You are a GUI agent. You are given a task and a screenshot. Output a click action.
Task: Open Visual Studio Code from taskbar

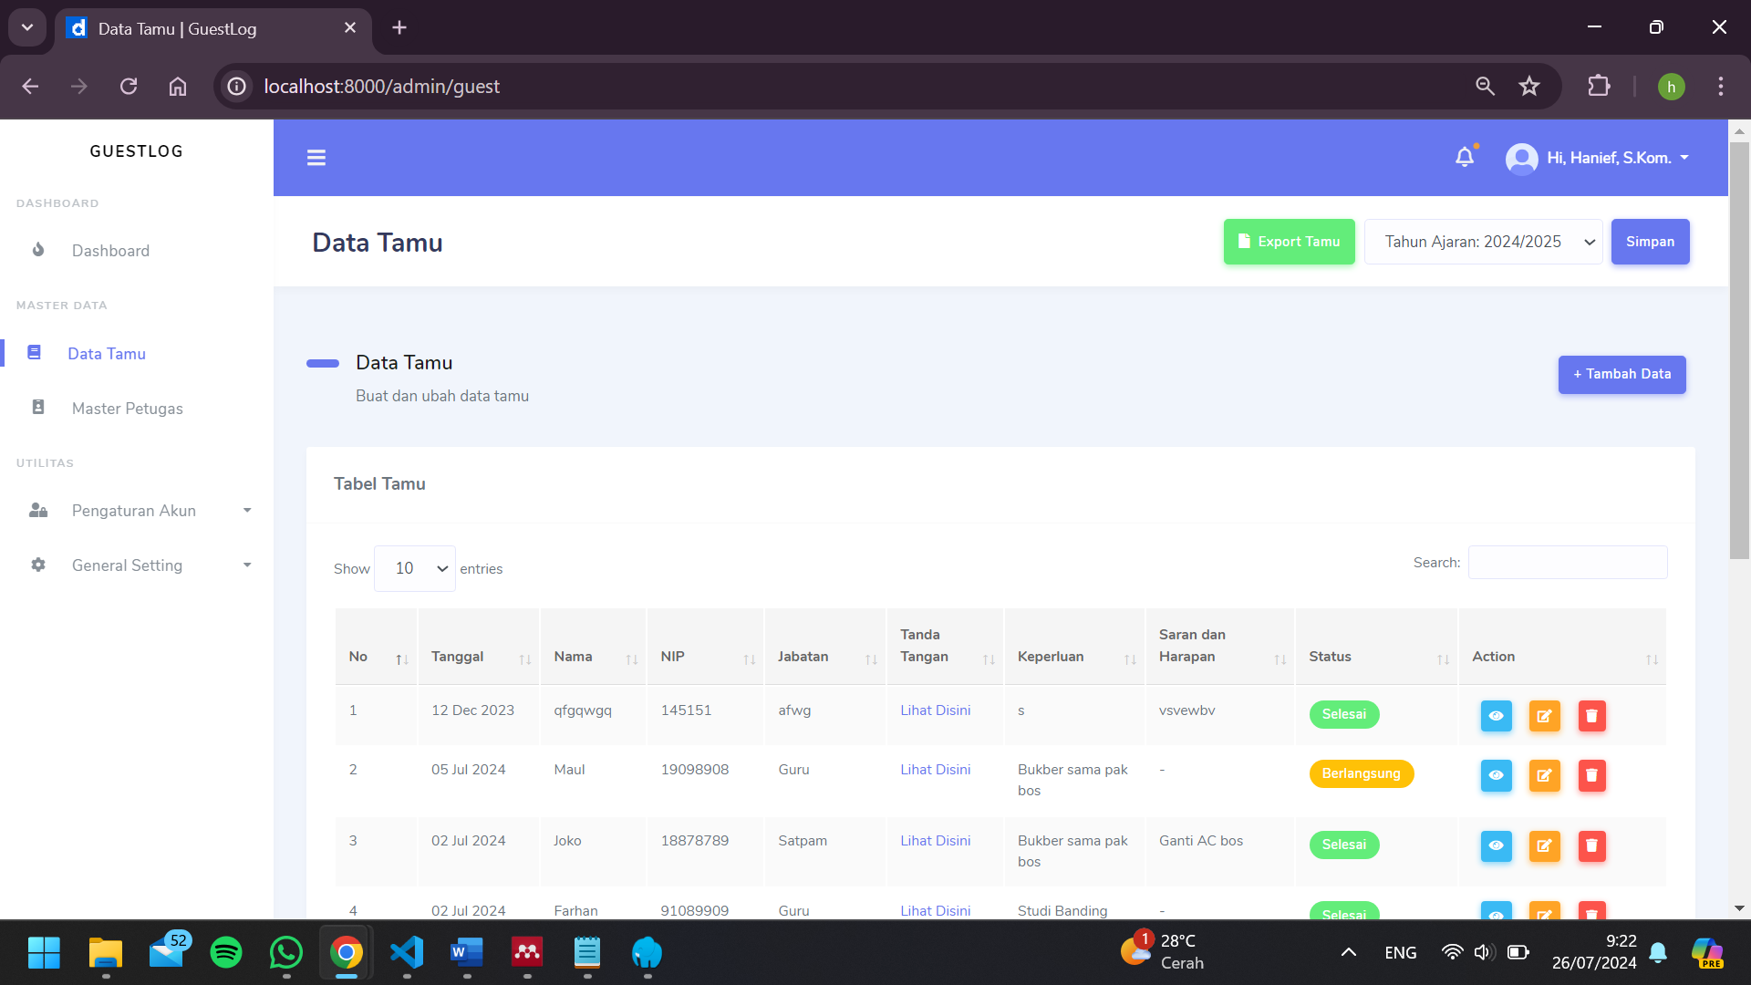(407, 953)
